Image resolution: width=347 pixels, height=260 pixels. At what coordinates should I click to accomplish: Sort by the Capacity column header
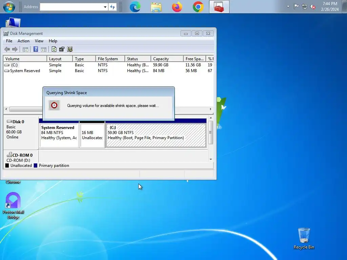167,59
